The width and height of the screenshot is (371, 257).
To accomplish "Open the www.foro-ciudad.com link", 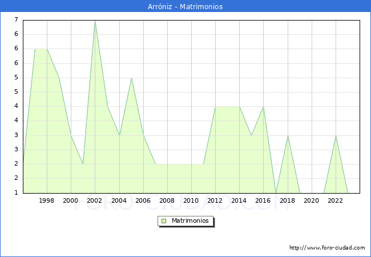I will (x=327, y=248).
